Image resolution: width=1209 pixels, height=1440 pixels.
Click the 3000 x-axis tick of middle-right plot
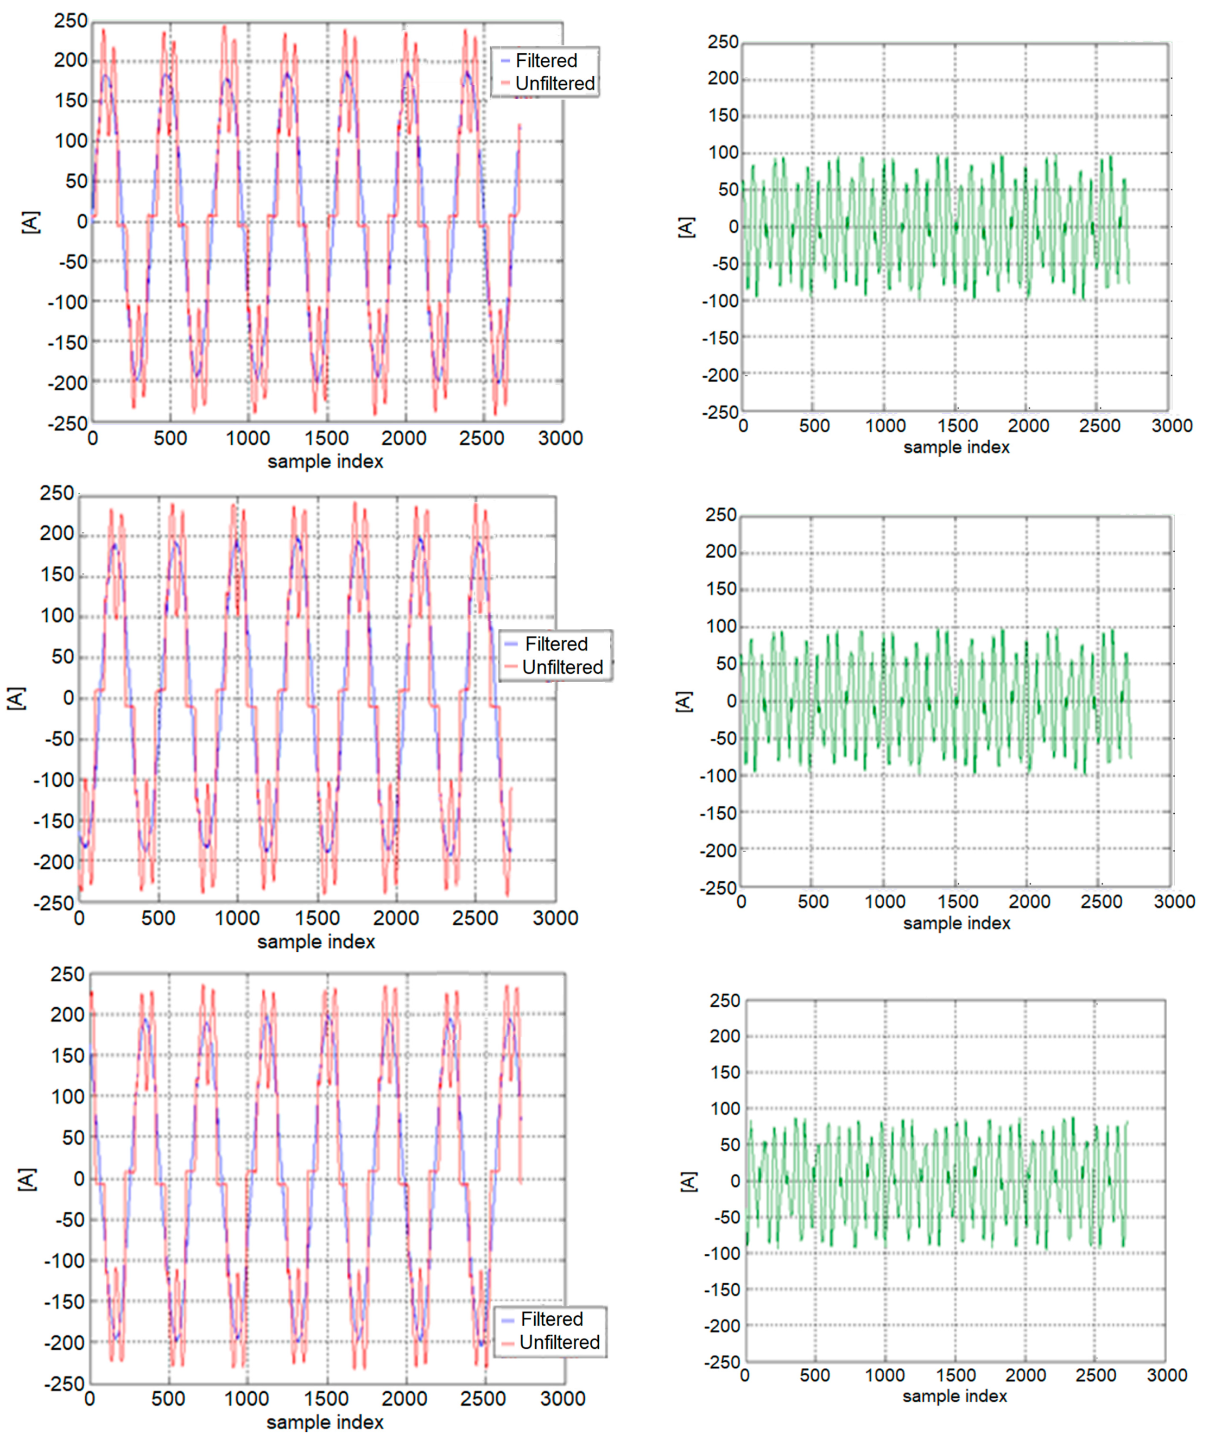(1174, 902)
